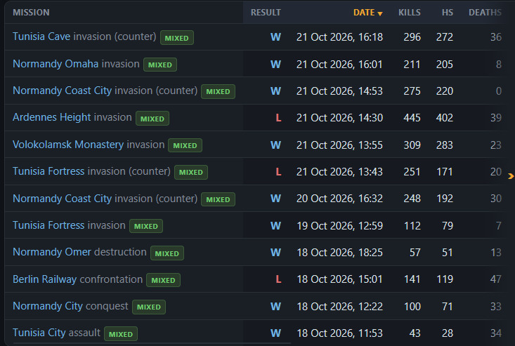Click kills value 309 for Volokolamsk Monastery

click(x=412, y=145)
